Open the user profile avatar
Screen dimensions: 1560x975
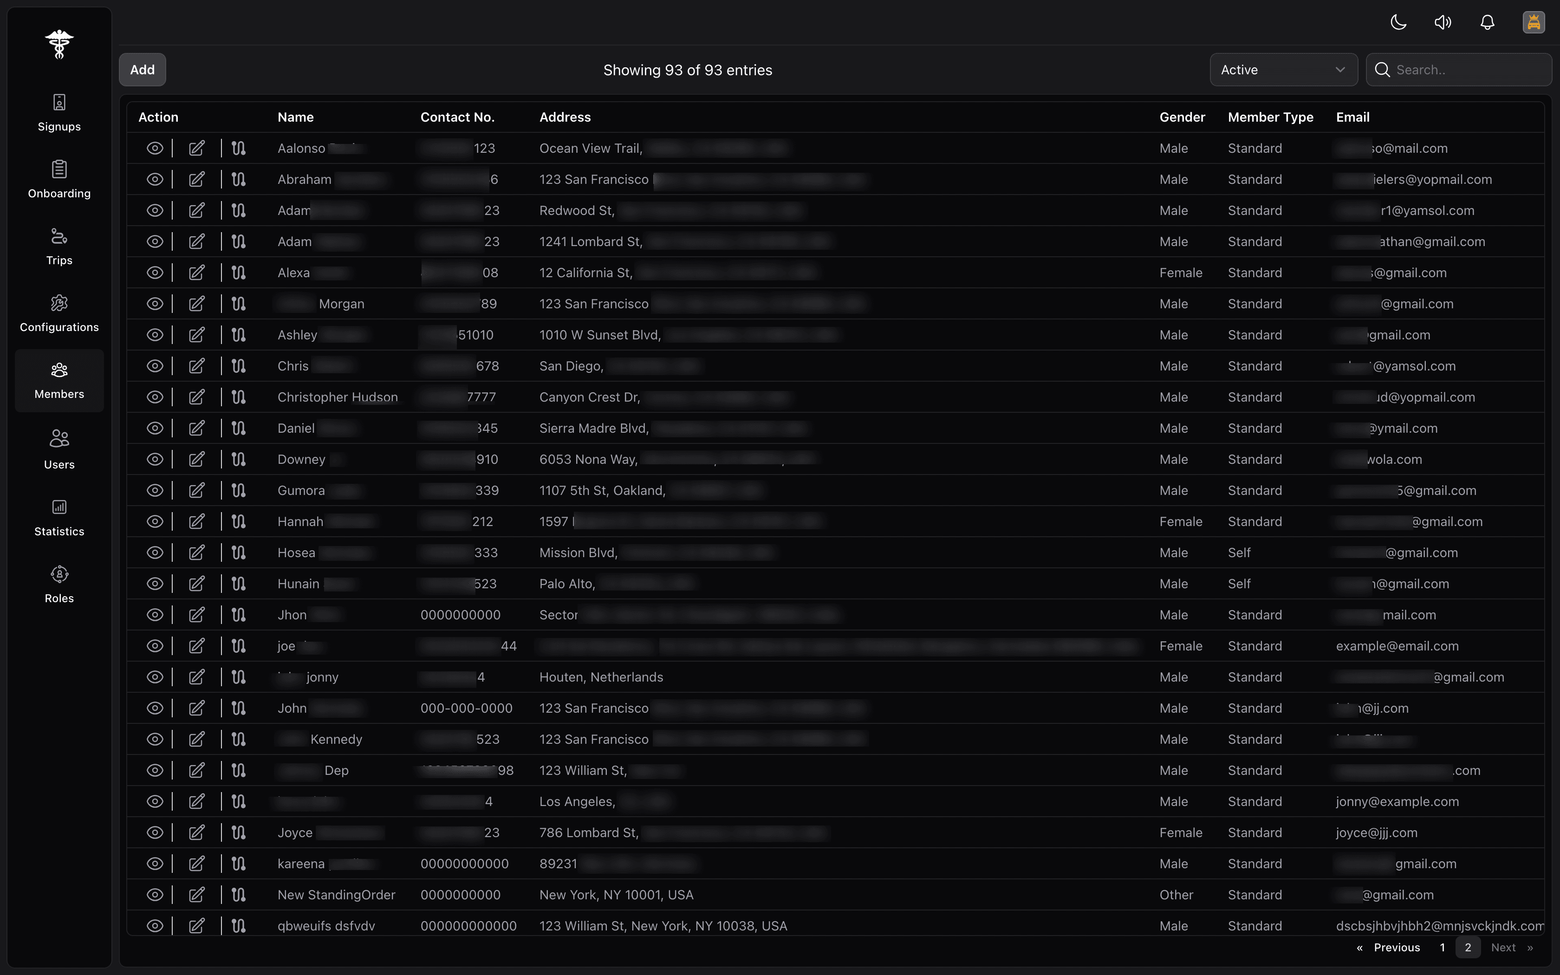pos(1534,23)
